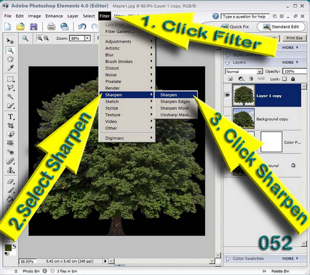Select the Polygonal Lasso tool
Screen dimensions: 310x275
click(10, 88)
